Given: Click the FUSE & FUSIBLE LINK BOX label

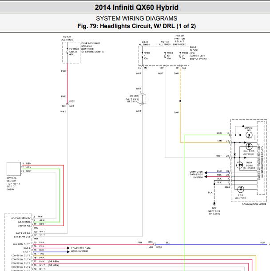Looking at the screenshot, I should coord(92,47).
